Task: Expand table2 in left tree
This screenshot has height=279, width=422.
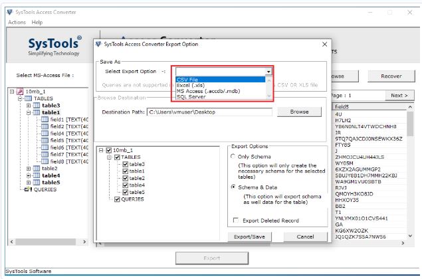Action: click(29, 169)
